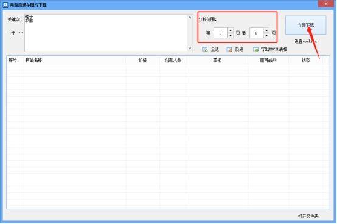Sort by 原商品ID column header
The image size is (337, 224).
tap(268, 60)
